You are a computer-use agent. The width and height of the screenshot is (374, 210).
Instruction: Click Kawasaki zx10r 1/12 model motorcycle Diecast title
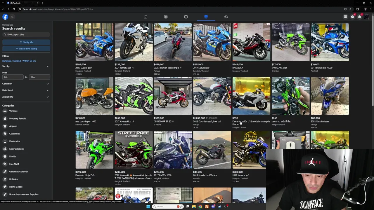click(x=251, y=123)
